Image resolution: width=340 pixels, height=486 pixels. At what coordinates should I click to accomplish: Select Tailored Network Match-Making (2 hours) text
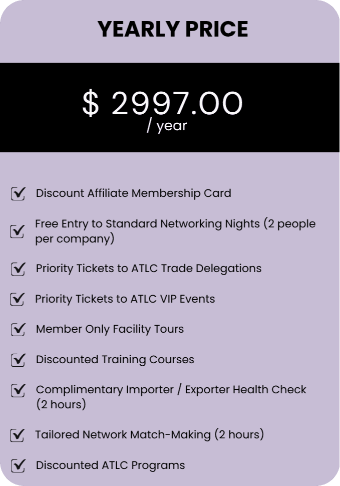click(149, 435)
